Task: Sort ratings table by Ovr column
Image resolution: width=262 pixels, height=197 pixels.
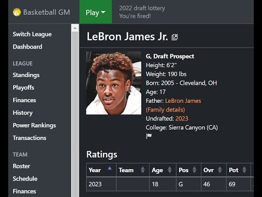Action: pyautogui.click(x=213, y=170)
